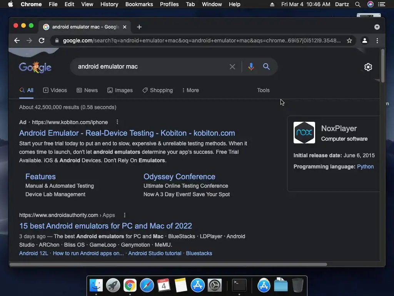This screenshot has width=394, height=296.
Task: Open the Window menu
Action: coord(212,4)
